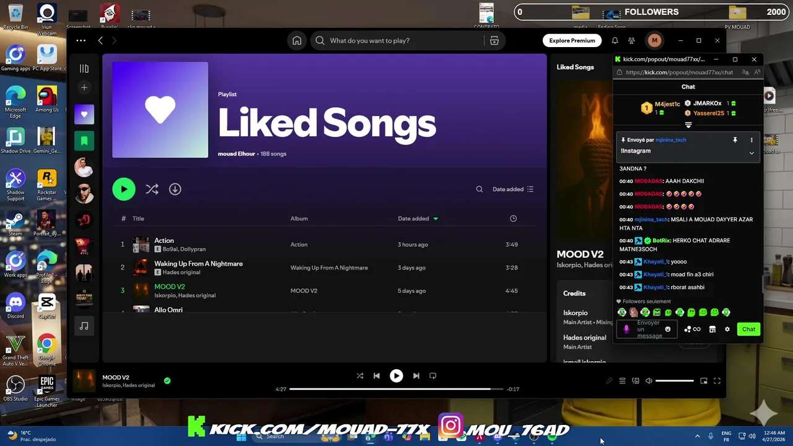Viewport: 793px width, 446px height.
Task: Open now playing album art thumbnail
Action: (84, 381)
